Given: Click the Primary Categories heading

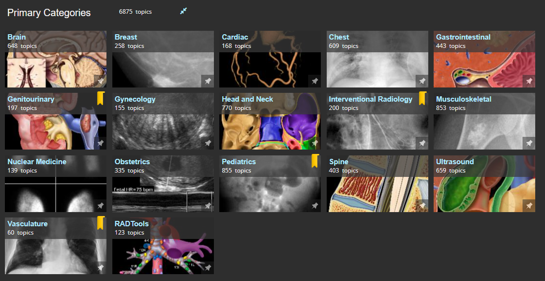Looking at the screenshot, I should coord(49,13).
